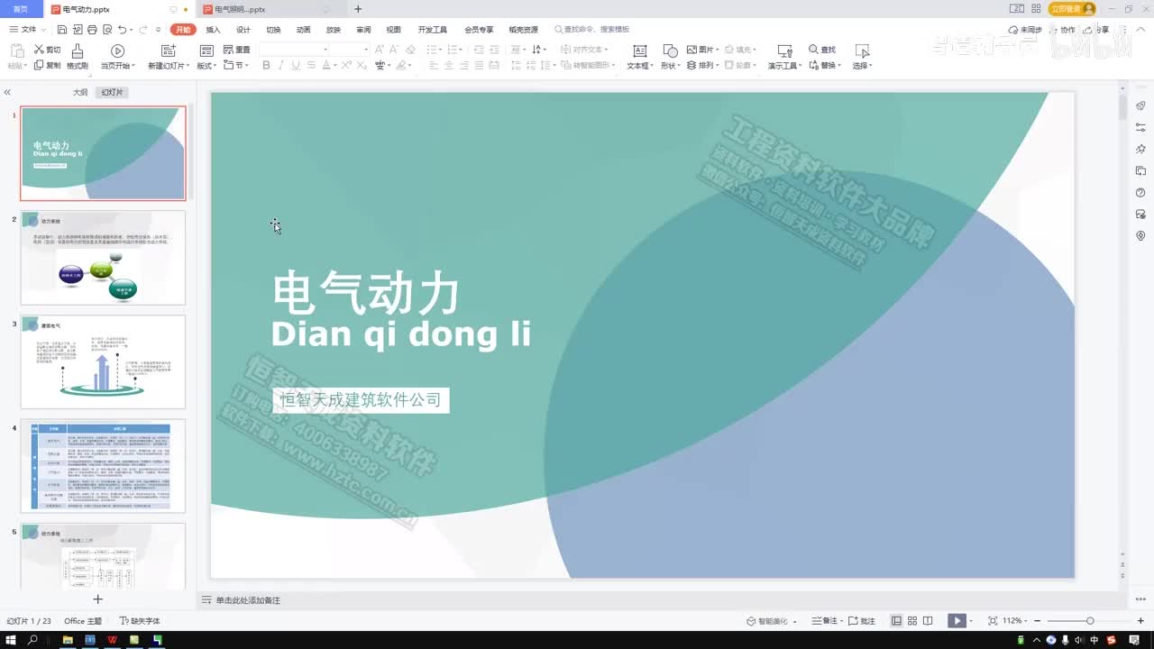Click the not-synced (未同步) cloud button

coord(1025,30)
